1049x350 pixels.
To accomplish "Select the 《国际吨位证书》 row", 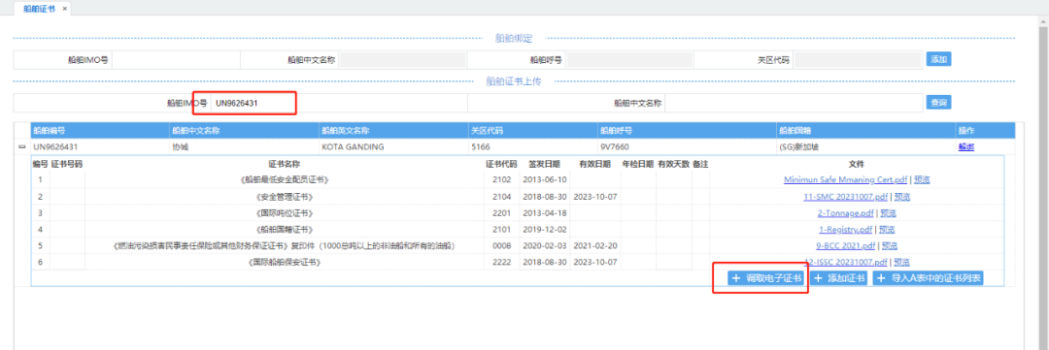I will pyautogui.click(x=518, y=213).
